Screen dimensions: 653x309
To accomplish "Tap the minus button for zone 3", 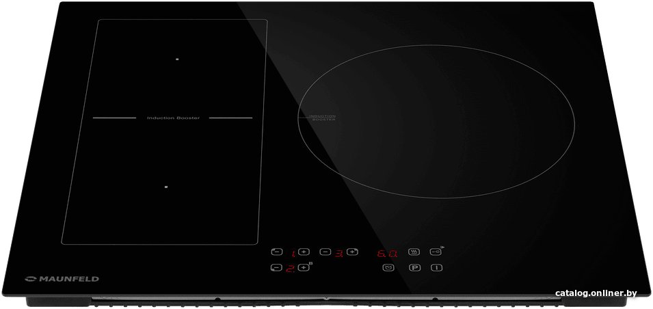I will click(x=325, y=252).
